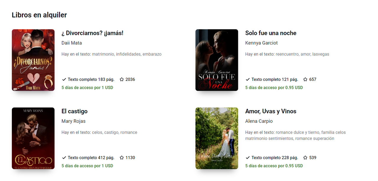This screenshot has width=378, height=181.
Task: Open the 'Amor, Uvas y Vinos' cover
Action: [x=217, y=138]
